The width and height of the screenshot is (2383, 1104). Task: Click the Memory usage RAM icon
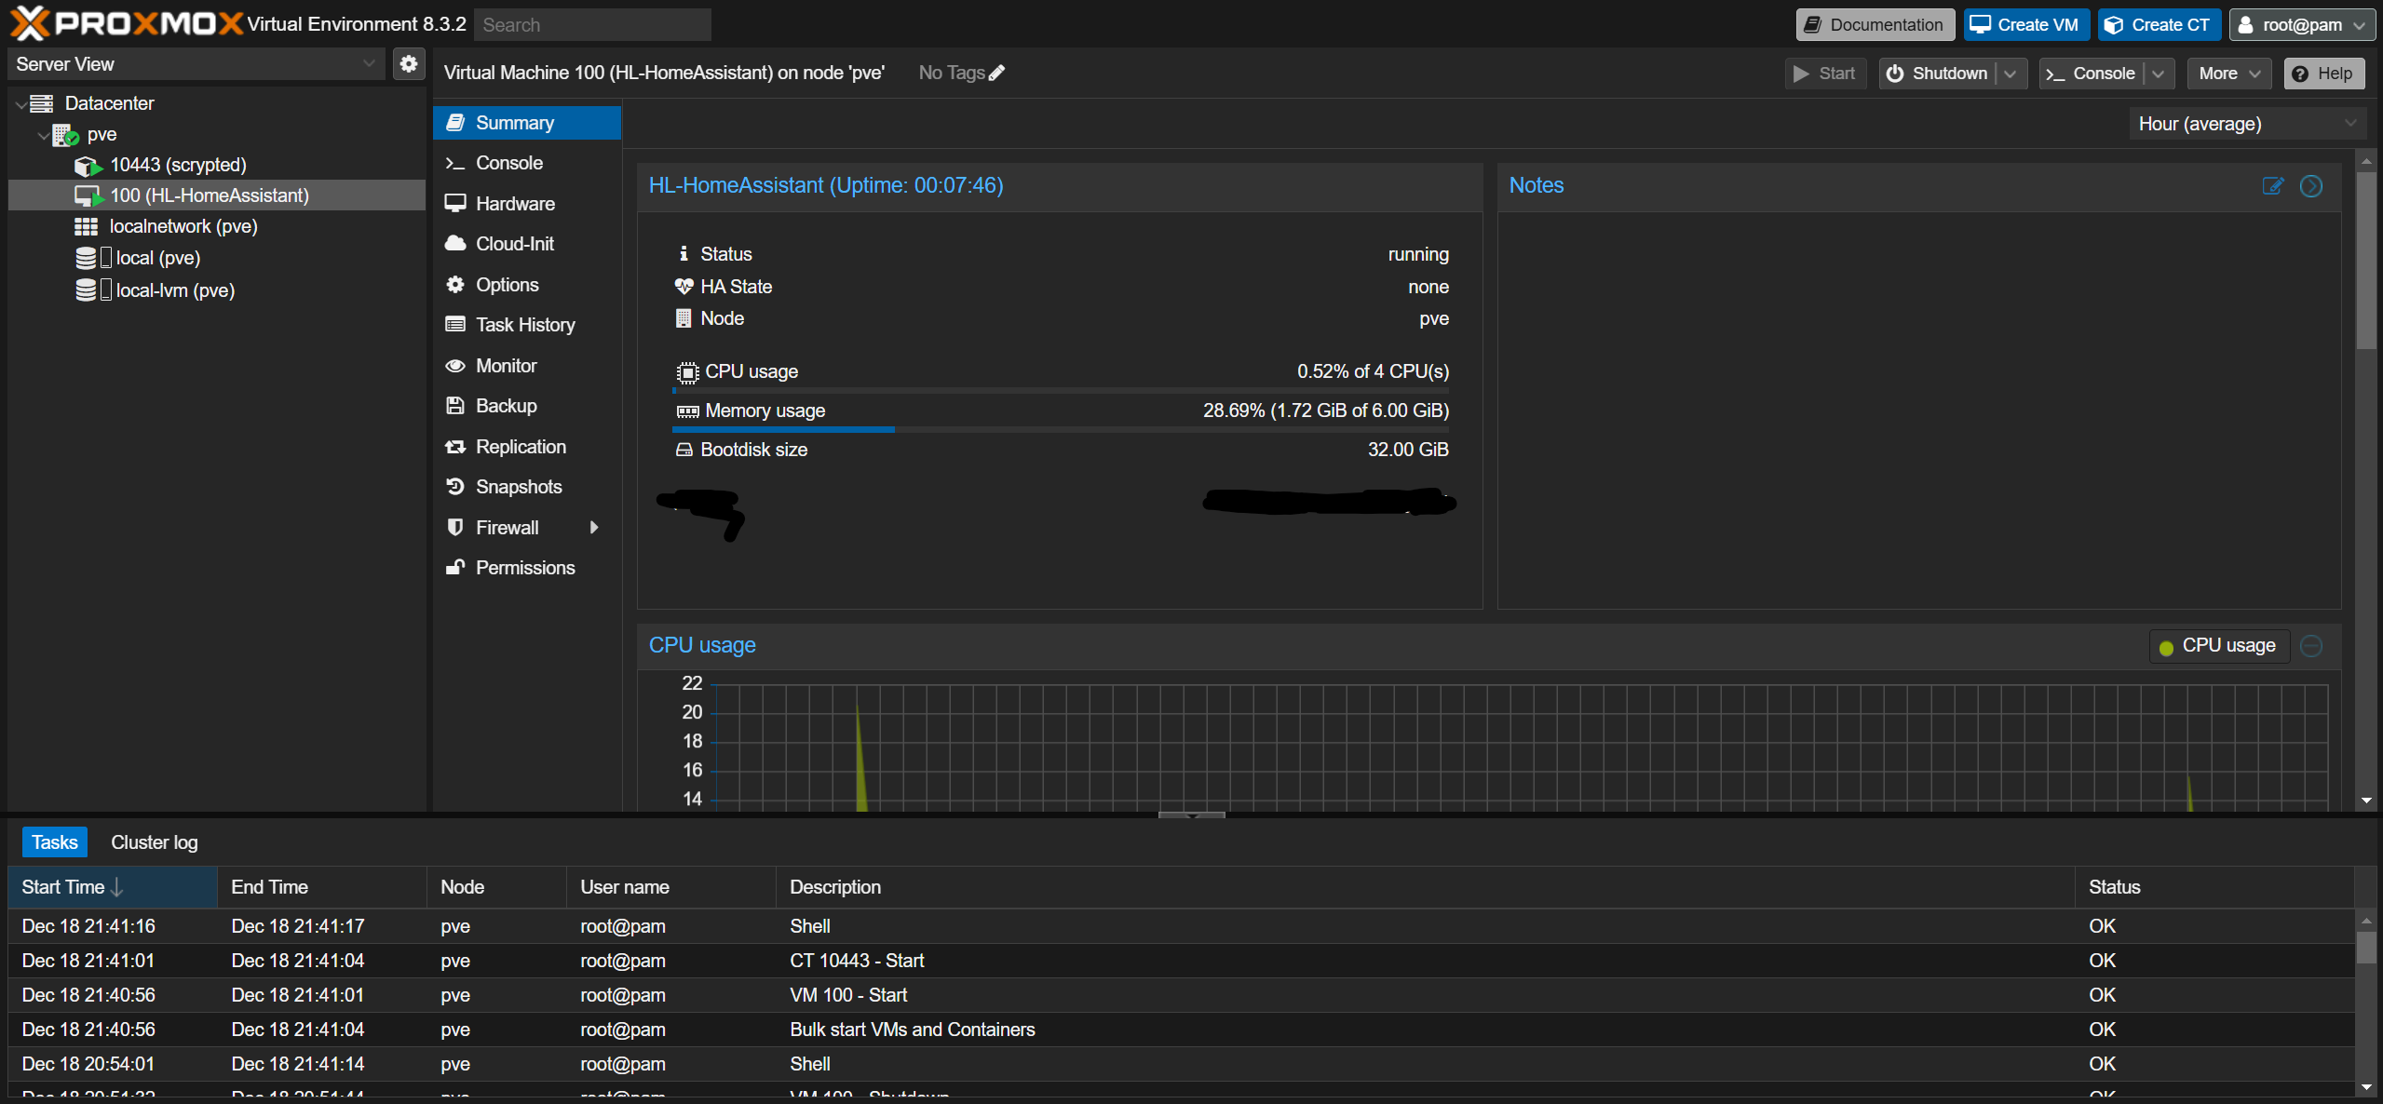687,411
